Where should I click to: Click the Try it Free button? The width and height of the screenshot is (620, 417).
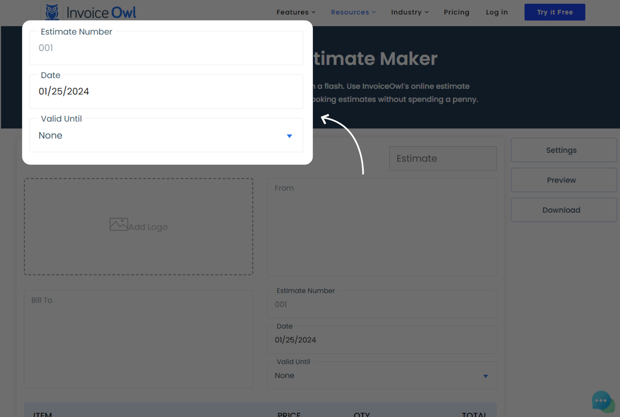554,12
